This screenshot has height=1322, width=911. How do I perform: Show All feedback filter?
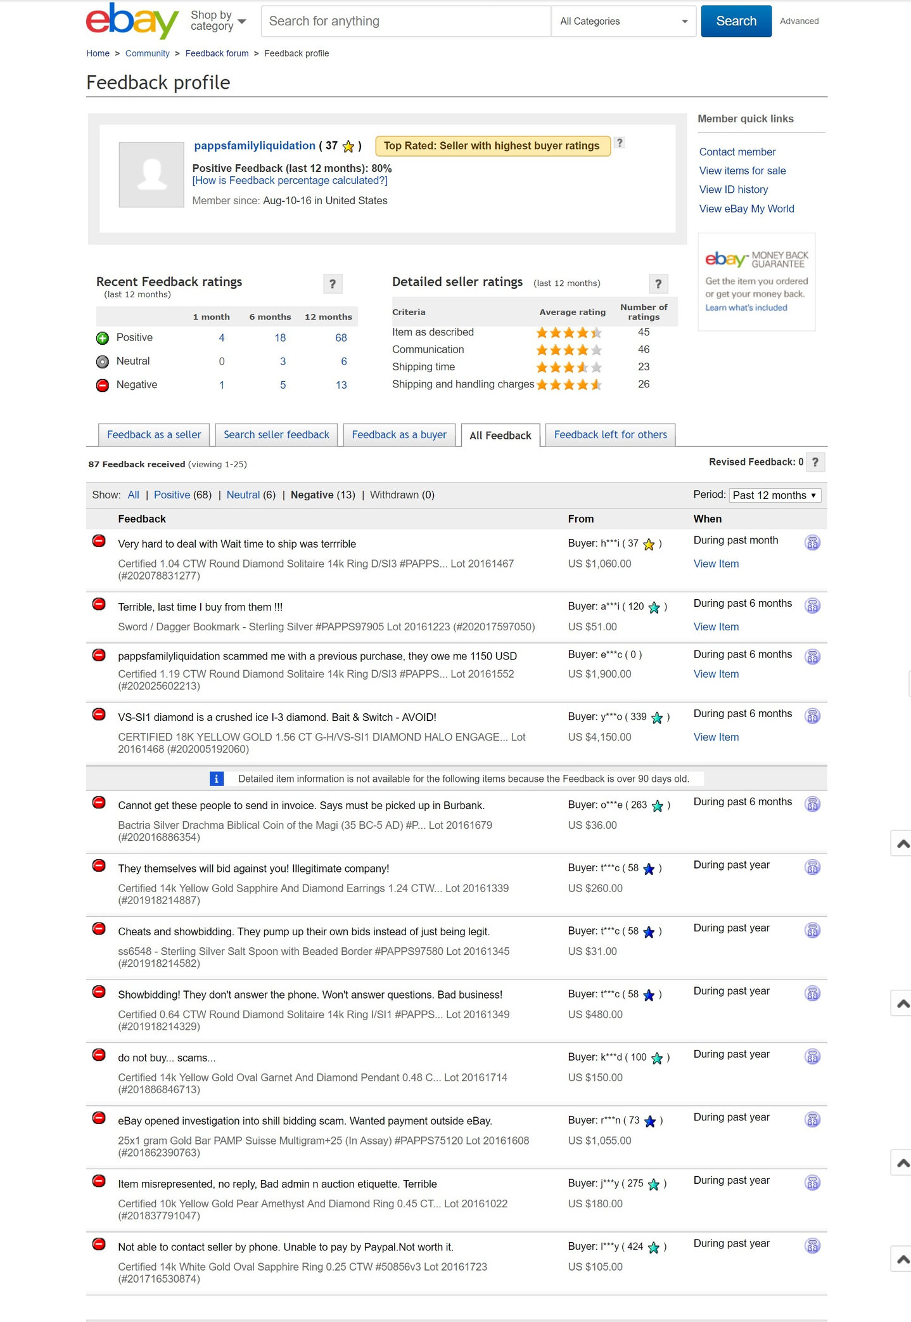point(133,495)
